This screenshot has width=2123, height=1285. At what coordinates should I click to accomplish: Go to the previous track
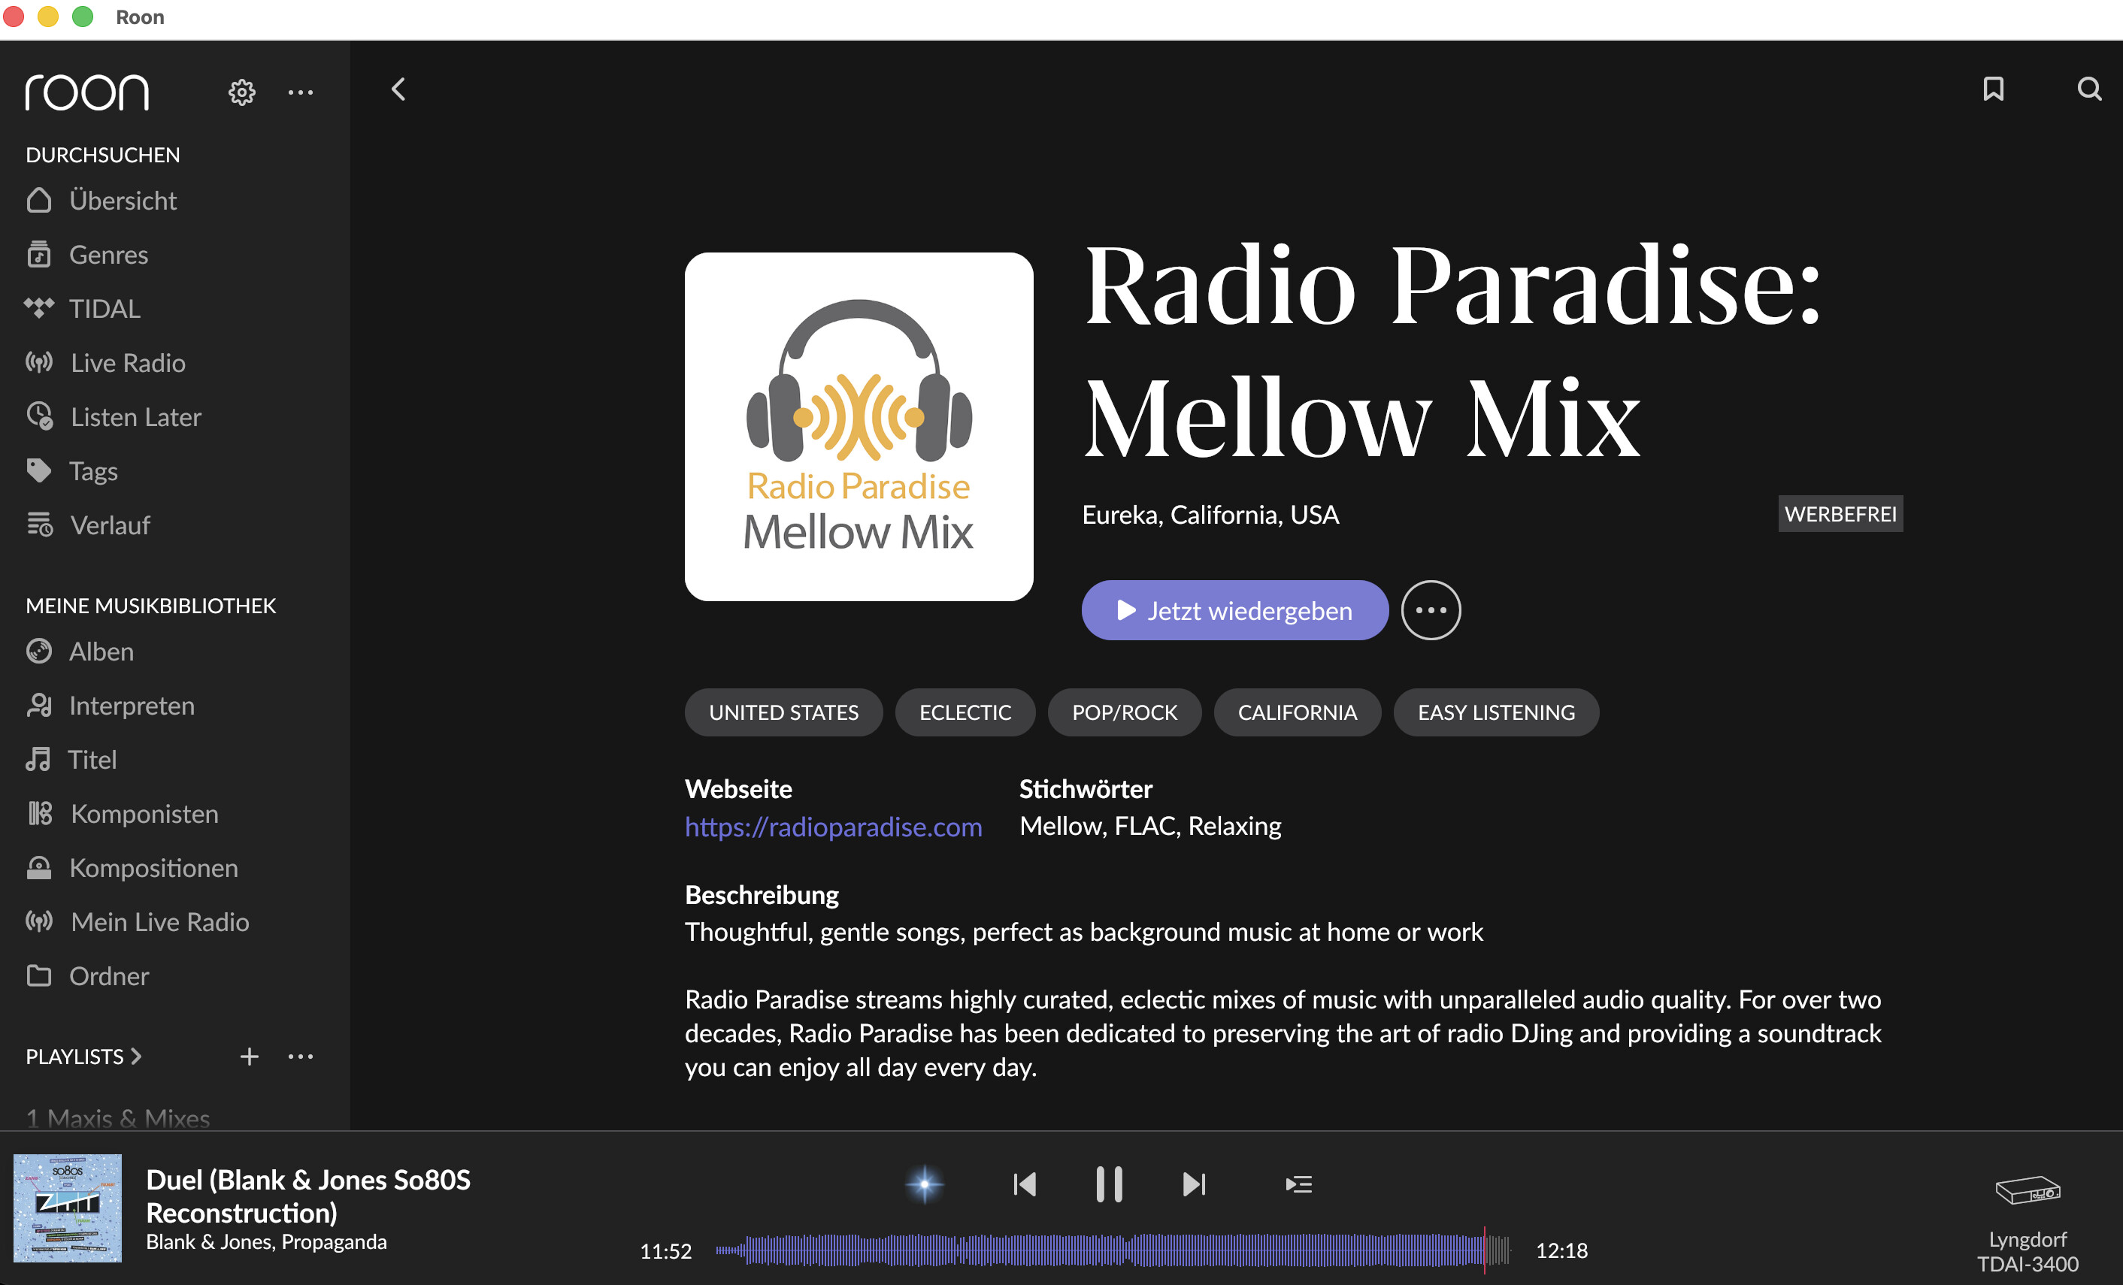(1025, 1184)
